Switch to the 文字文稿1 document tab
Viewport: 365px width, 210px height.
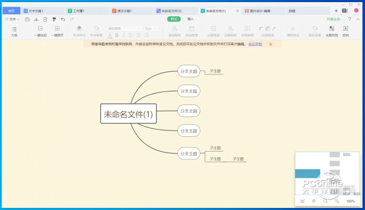(43, 11)
